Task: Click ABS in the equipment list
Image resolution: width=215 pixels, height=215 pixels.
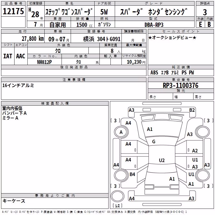Action: pyautogui.click(x=154, y=73)
